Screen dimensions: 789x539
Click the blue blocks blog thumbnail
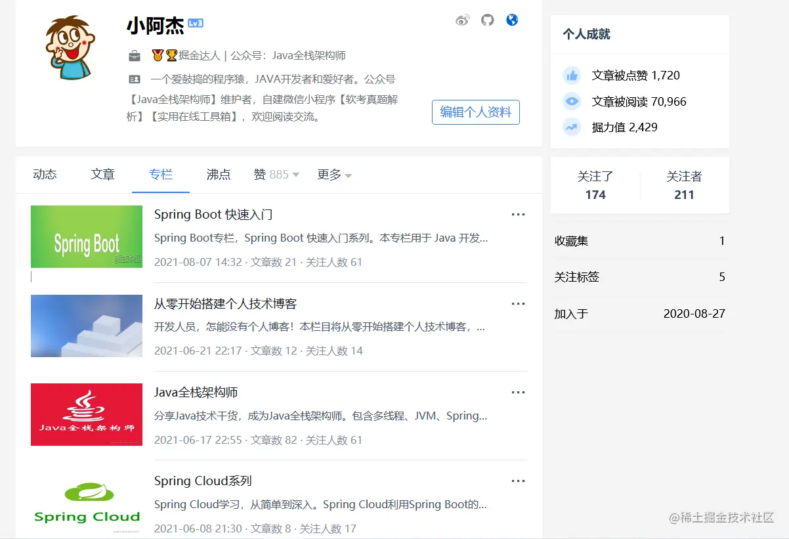tap(87, 326)
